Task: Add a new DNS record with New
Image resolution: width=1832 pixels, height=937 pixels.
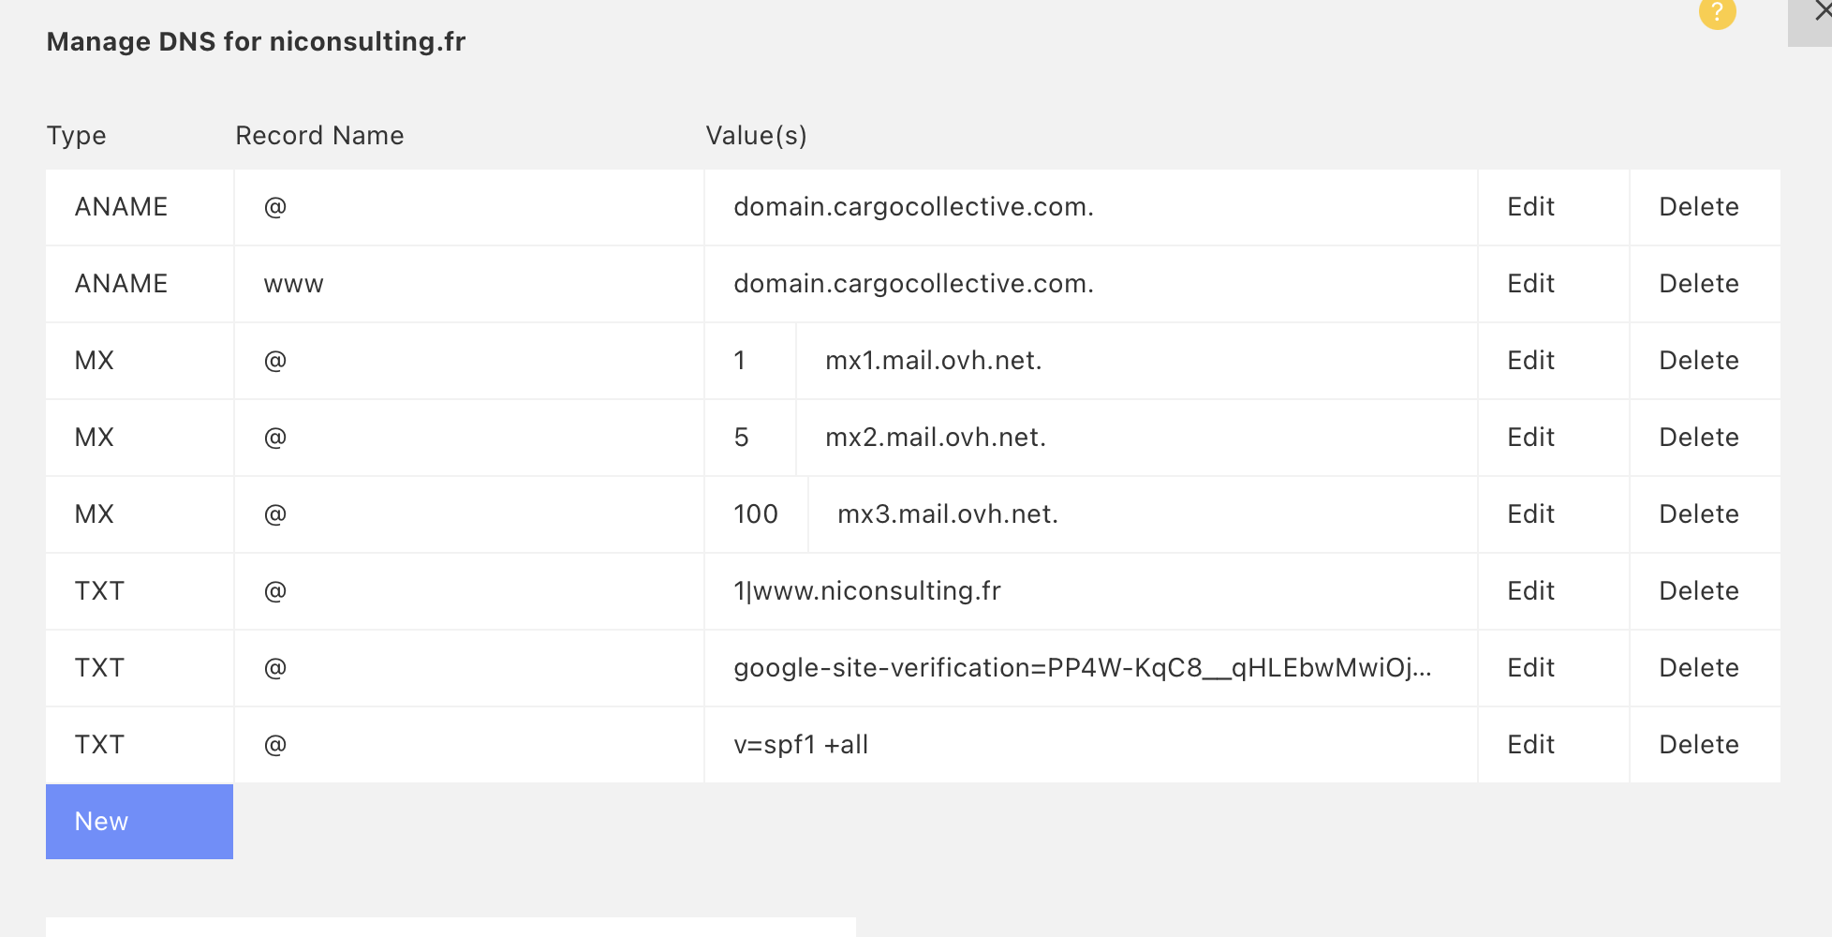Action: click(139, 822)
